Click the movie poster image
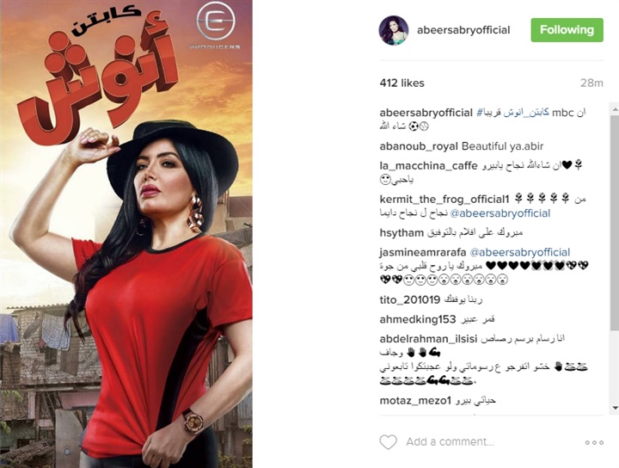Screen dimensions: 619x468 [126, 234]
